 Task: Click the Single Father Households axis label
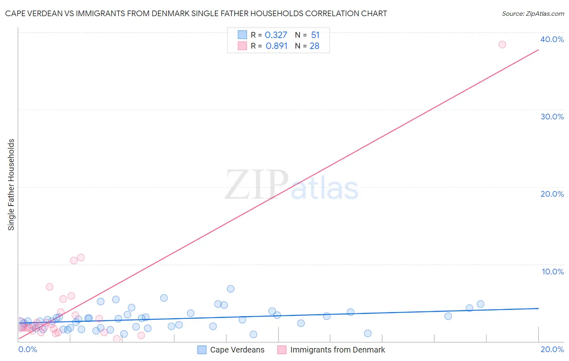point(11,185)
